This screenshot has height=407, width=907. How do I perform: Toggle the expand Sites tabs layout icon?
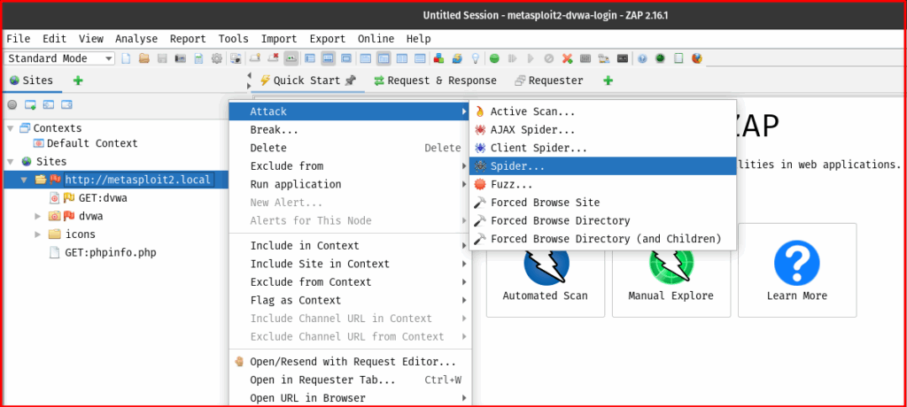309,58
